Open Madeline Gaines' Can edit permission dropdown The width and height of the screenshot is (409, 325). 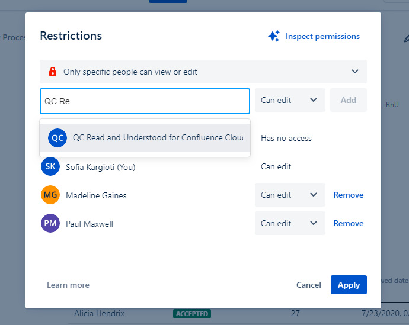[x=290, y=195]
